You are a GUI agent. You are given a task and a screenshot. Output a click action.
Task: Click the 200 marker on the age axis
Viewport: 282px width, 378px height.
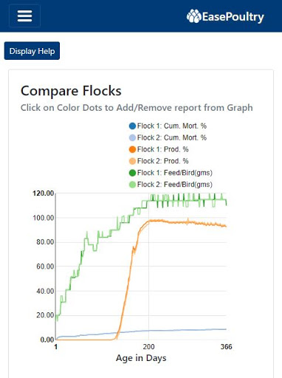pos(148,347)
